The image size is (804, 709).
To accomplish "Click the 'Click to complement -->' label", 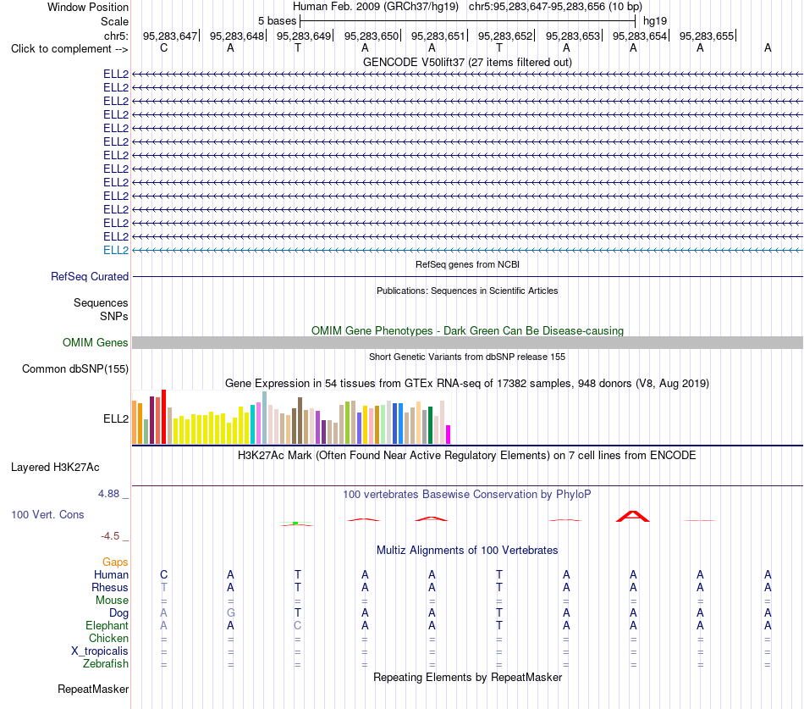I will [x=69, y=49].
